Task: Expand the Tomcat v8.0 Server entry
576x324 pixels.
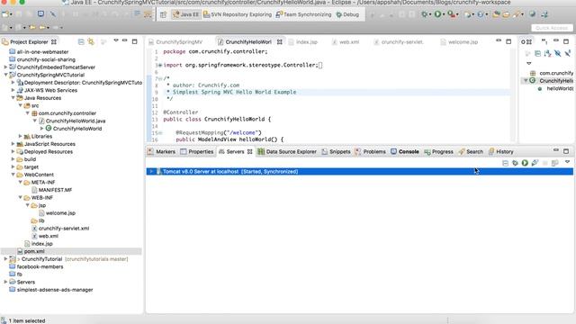Action: pos(151,171)
